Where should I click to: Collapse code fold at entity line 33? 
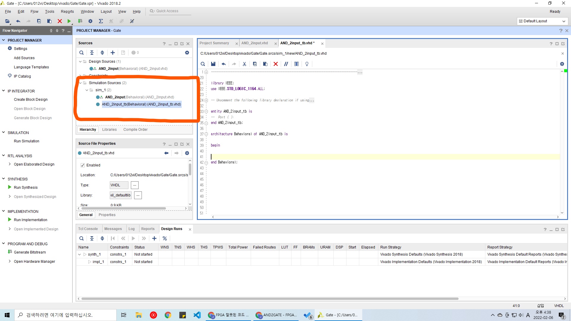(206, 111)
